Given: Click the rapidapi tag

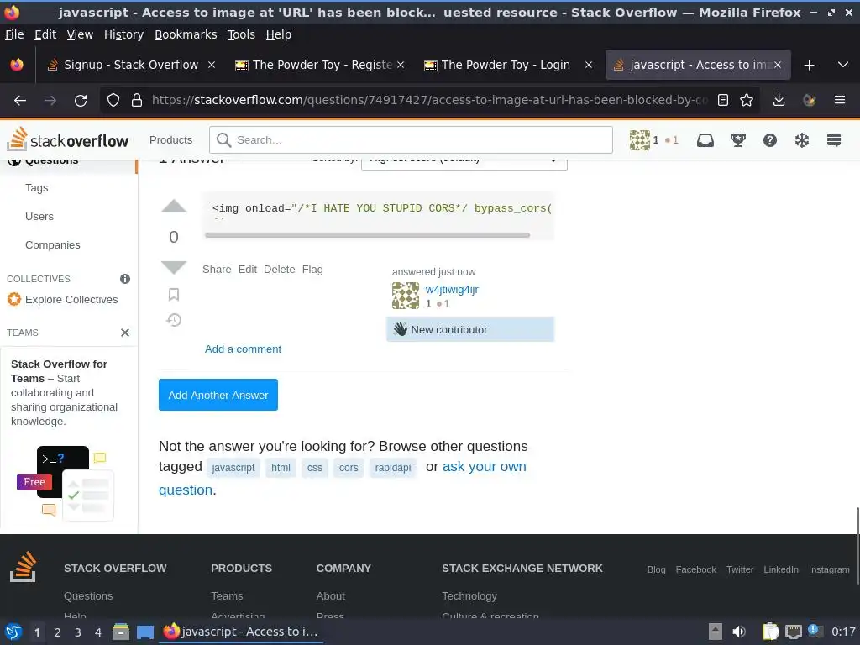Looking at the screenshot, I should [393, 468].
